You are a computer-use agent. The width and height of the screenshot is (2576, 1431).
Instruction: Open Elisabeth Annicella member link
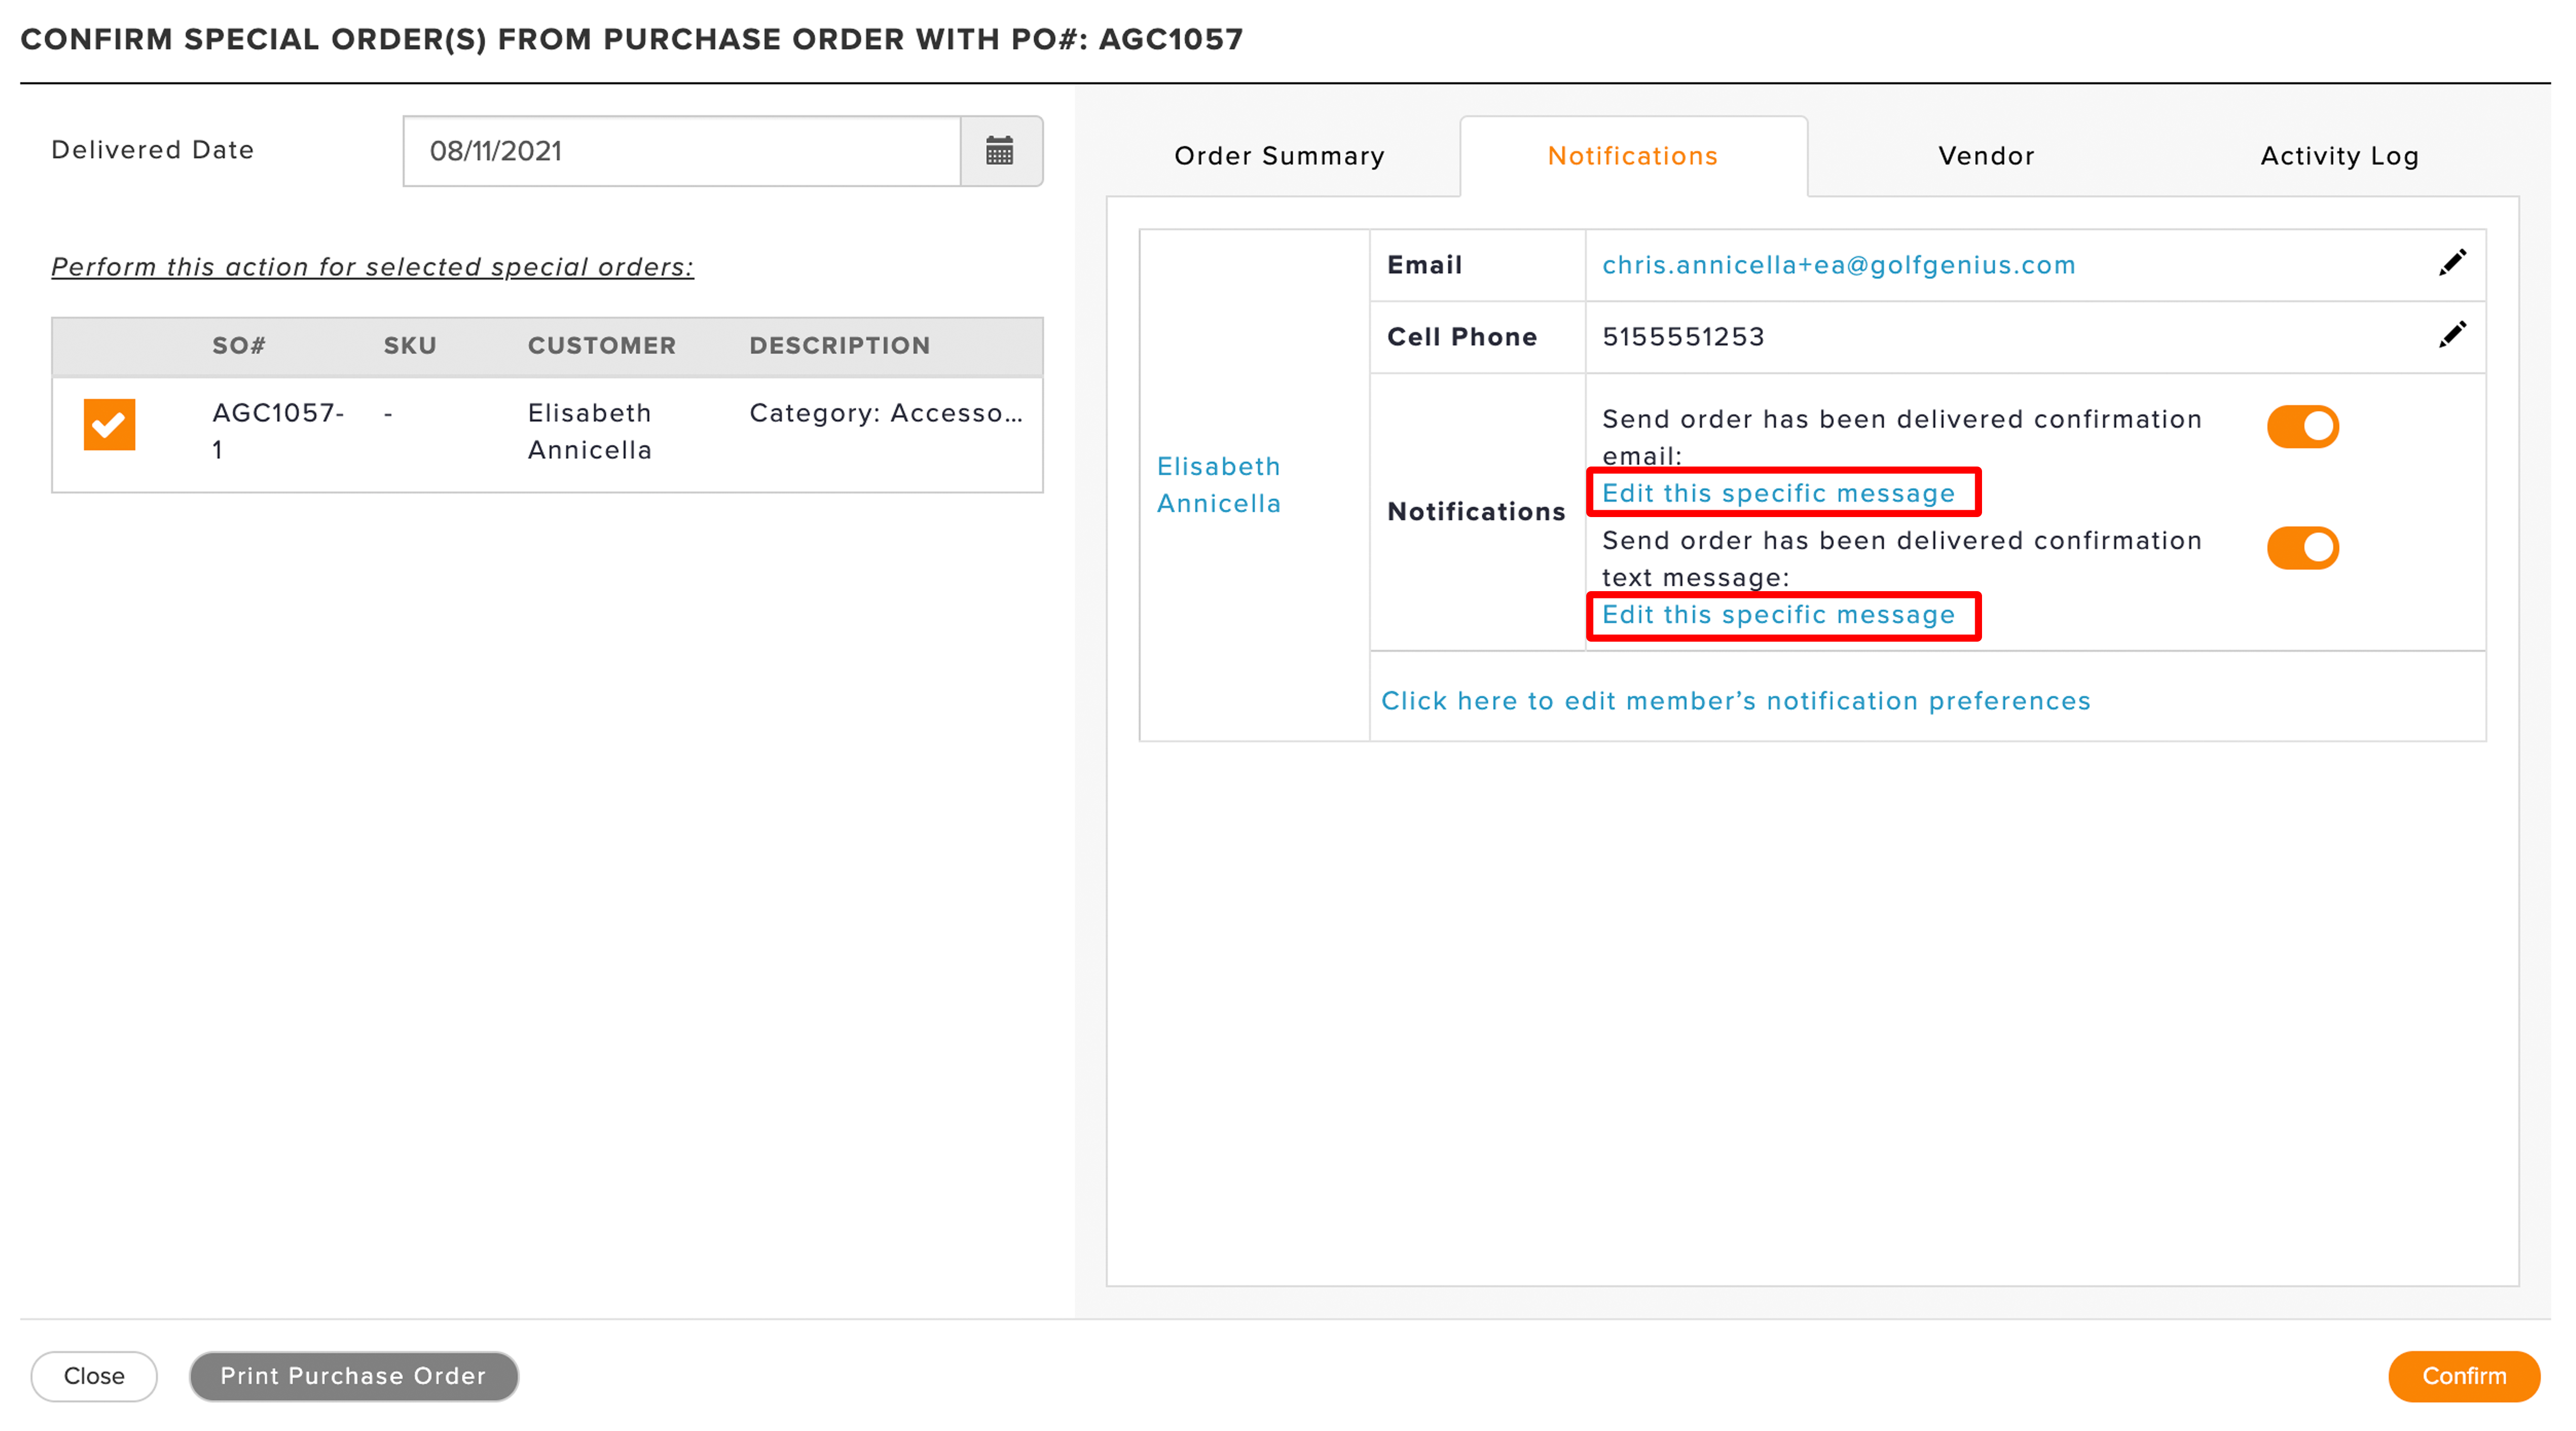tap(1219, 485)
